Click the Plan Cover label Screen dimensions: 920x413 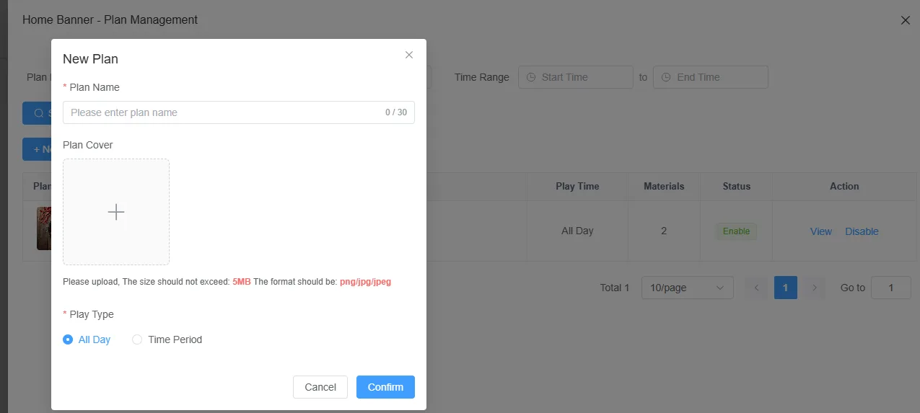pyautogui.click(x=88, y=145)
